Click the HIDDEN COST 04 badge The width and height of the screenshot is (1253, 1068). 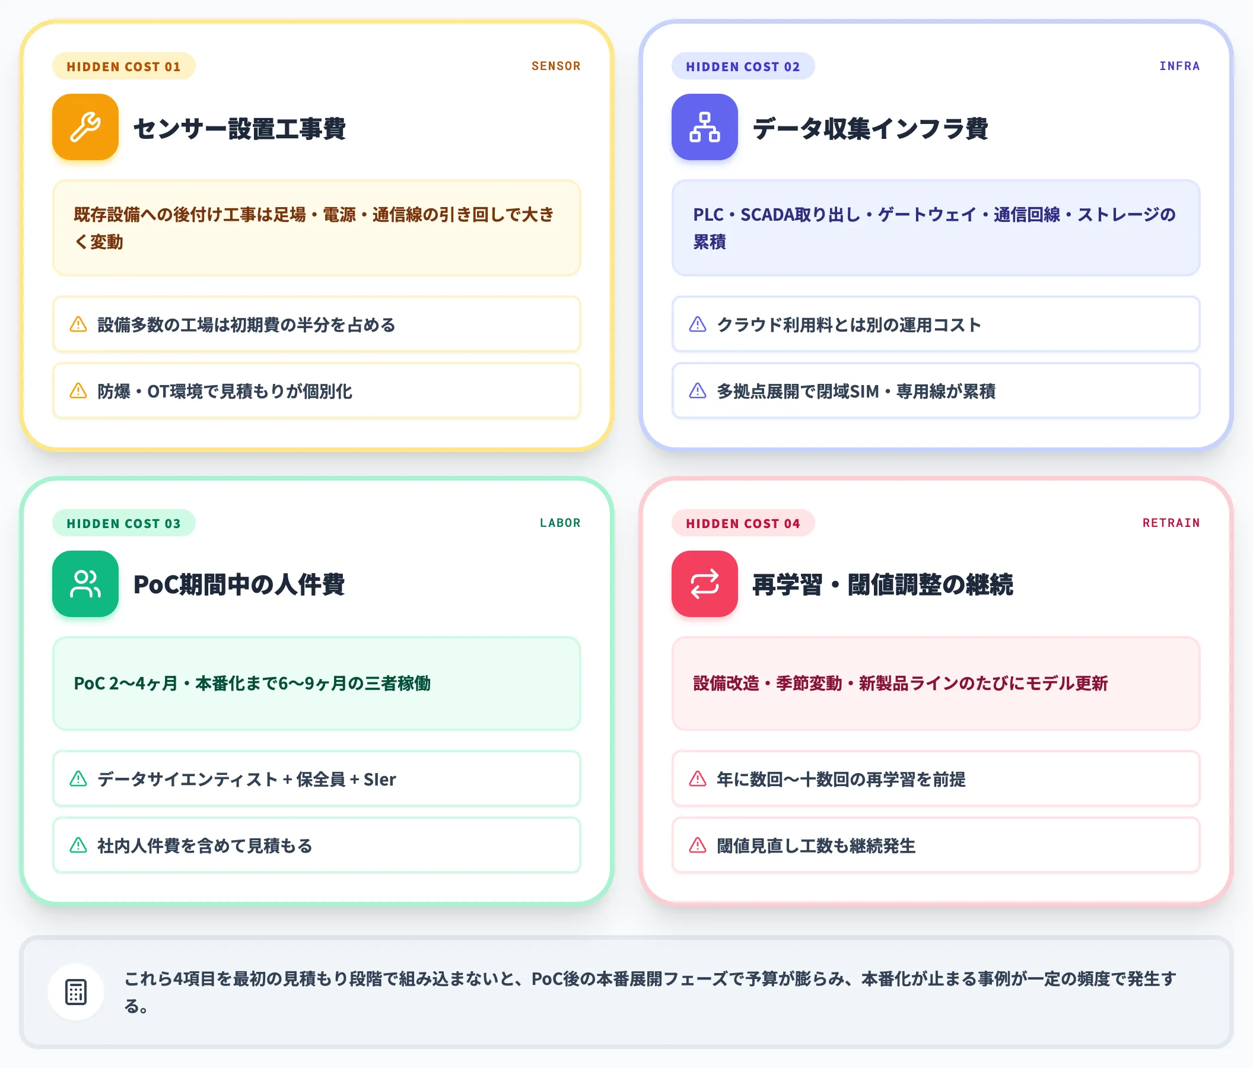click(x=743, y=523)
